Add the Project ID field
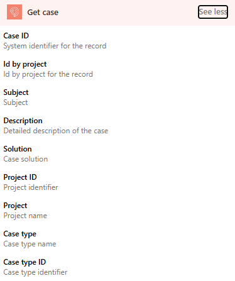235x281 pixels. coord(117,182)
